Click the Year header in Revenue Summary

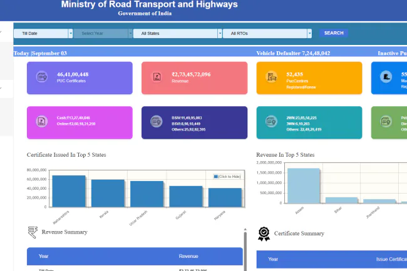tap(44, 256)
